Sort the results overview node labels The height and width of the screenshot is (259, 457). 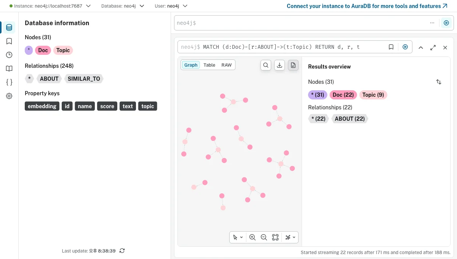439,82
